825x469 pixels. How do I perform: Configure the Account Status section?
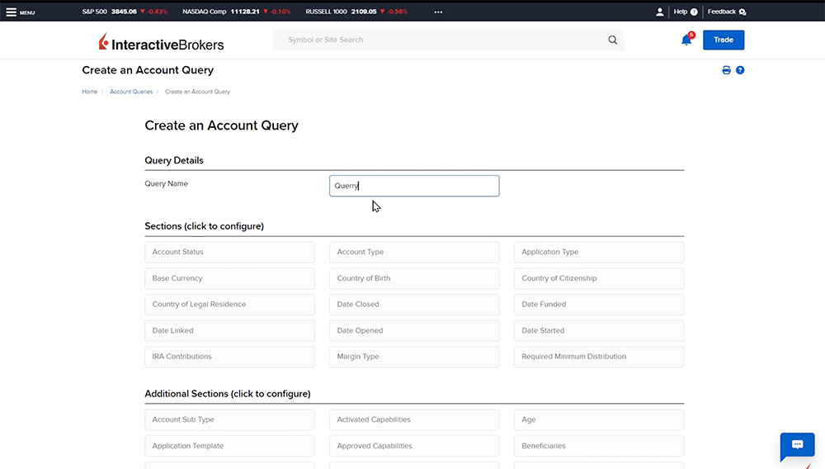click(229, 252)
